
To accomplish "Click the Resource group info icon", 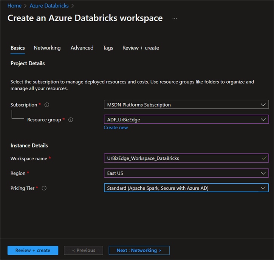I will coord(71,120).
